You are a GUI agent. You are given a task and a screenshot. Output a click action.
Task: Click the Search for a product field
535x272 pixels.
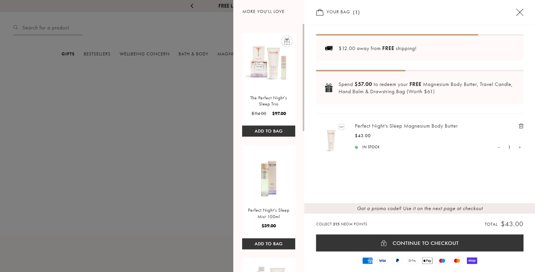pyautogui.click(x=48, y=28)
